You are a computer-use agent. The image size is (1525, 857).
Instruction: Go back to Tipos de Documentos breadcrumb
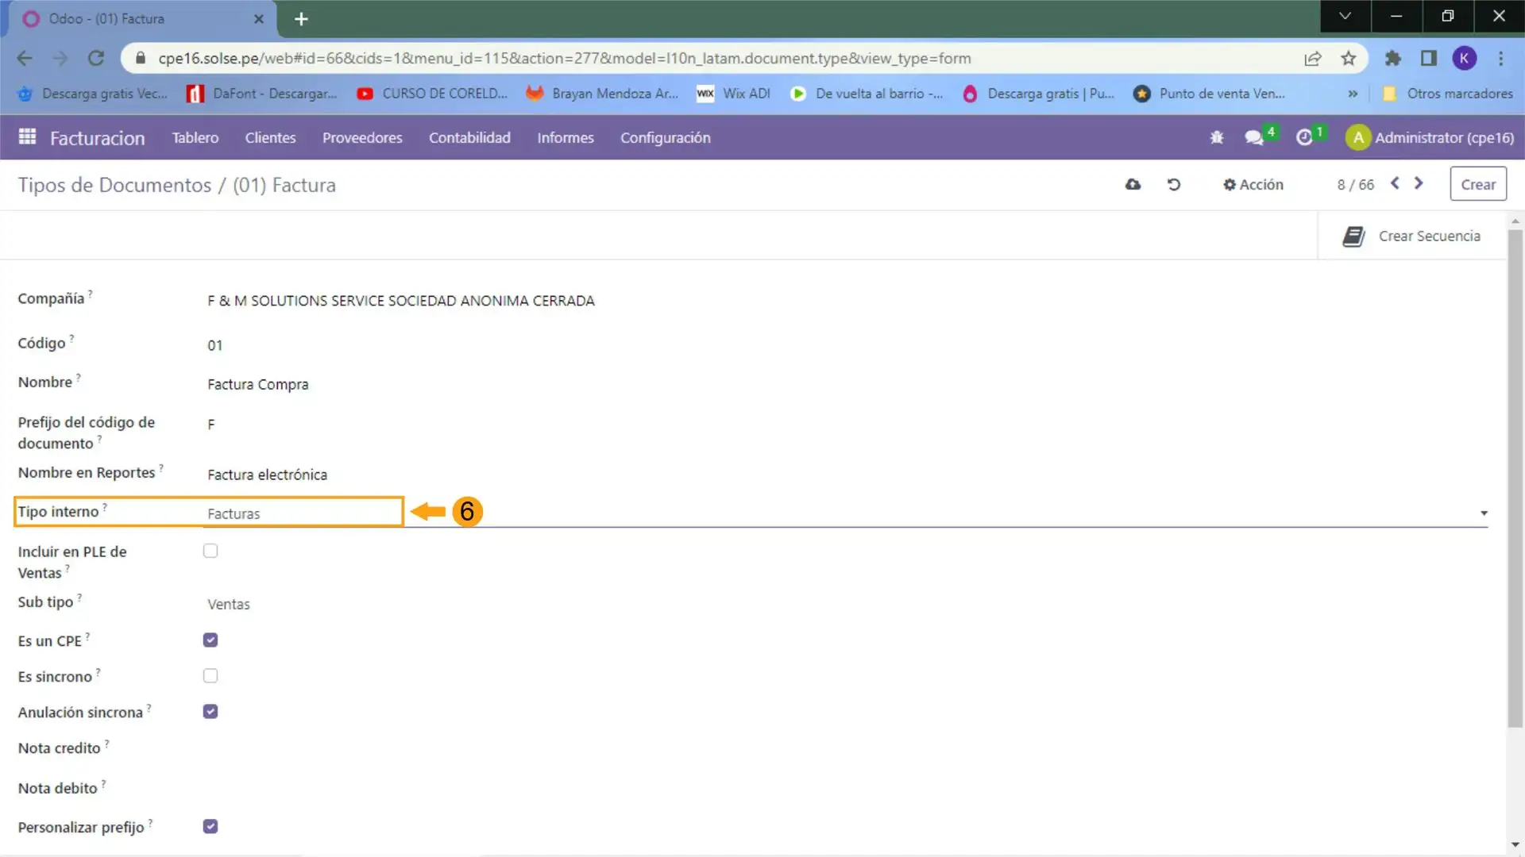coord(114,186)
